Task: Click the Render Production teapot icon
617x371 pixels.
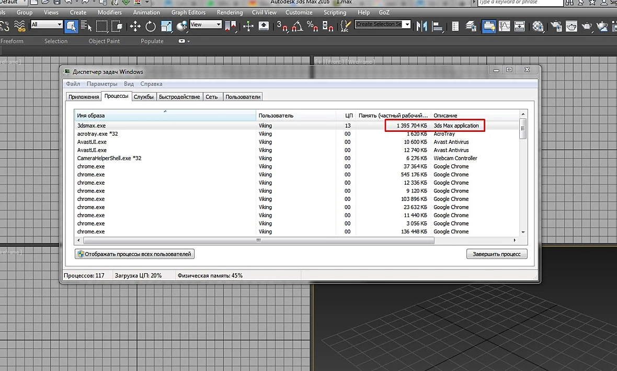Action: click(x=587, y=26)
